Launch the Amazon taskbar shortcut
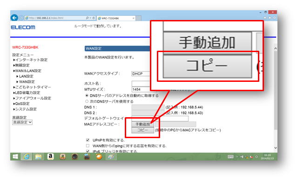This screenshot has width=297, height=180. (50, 157)
